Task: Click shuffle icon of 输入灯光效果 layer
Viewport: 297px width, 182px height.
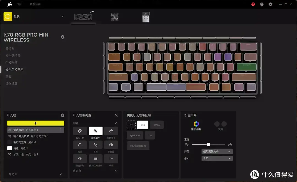Action: point(9,136)
